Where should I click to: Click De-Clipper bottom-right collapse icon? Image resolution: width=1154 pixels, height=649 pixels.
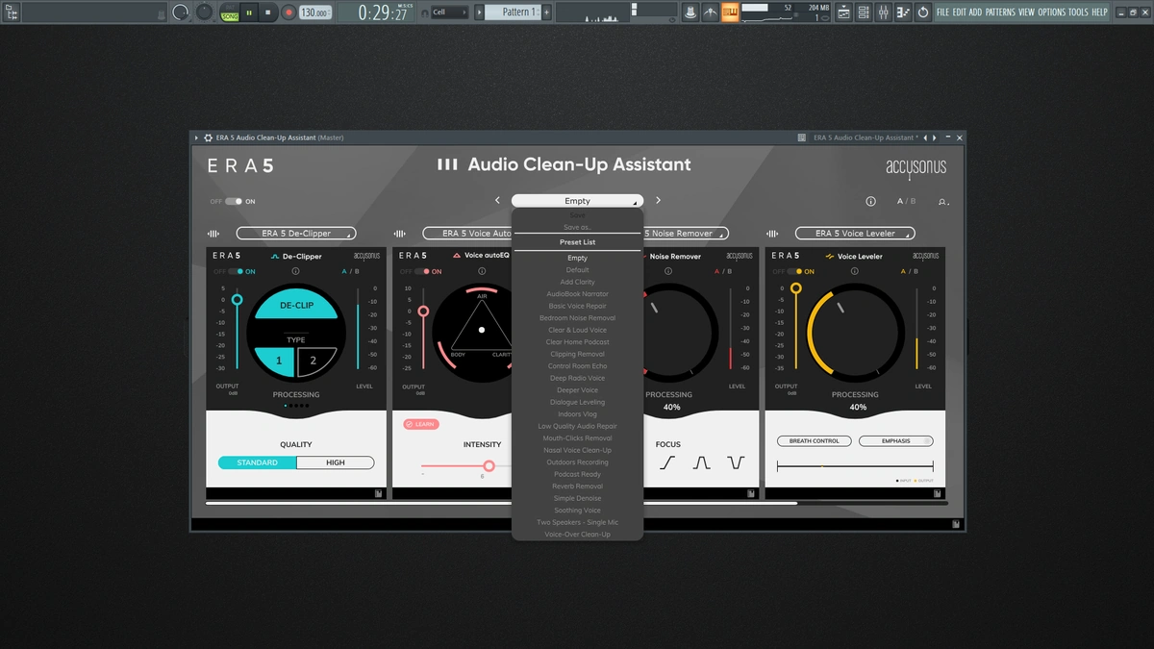click(378, 494)
